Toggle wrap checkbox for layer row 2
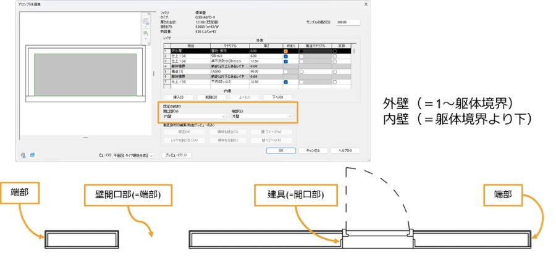 [285, 56]
